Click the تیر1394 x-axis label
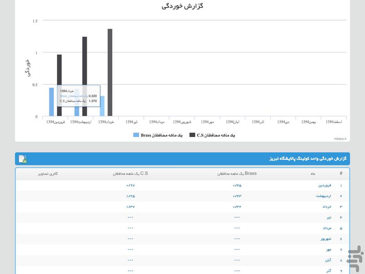 click(x=131, y=122)
